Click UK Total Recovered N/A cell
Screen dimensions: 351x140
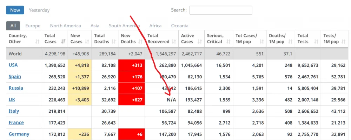[161, 100]
